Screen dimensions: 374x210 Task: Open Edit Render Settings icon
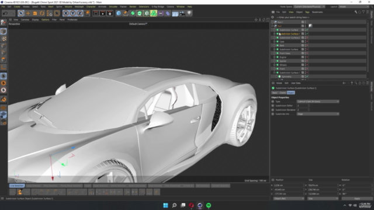point(110,13)
